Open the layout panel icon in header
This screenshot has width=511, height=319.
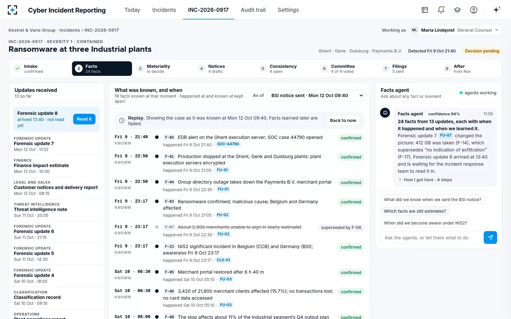425,10
